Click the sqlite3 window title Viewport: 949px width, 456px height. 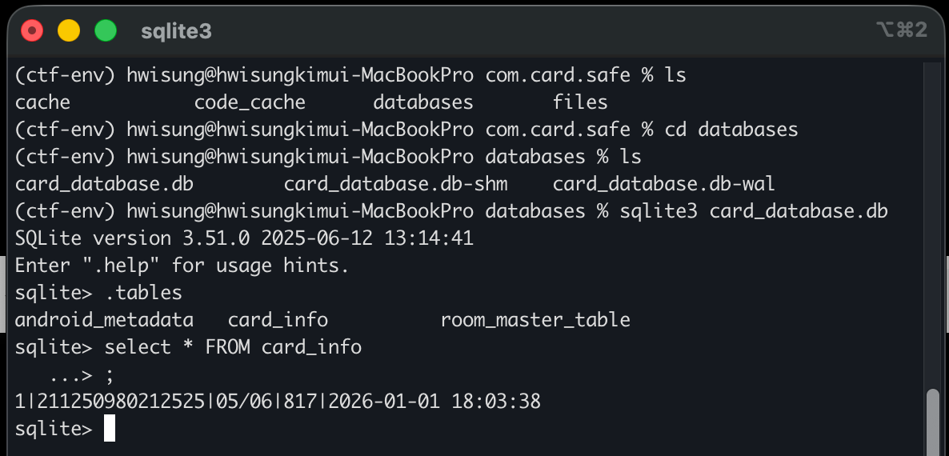[x=176, y=31]
